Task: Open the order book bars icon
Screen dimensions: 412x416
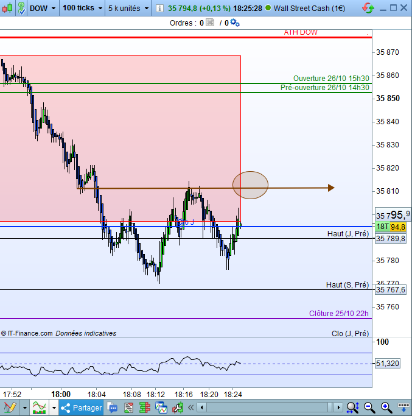Action: tap(144, 407)
